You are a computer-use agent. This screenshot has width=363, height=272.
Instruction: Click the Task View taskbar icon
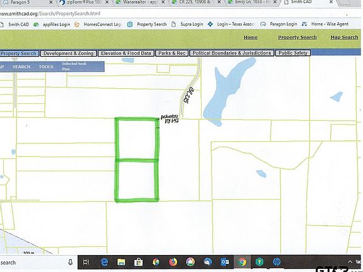pos(86,262)
